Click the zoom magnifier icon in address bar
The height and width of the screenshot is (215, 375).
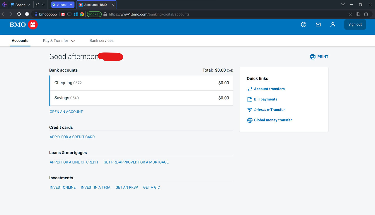[358, 14]
